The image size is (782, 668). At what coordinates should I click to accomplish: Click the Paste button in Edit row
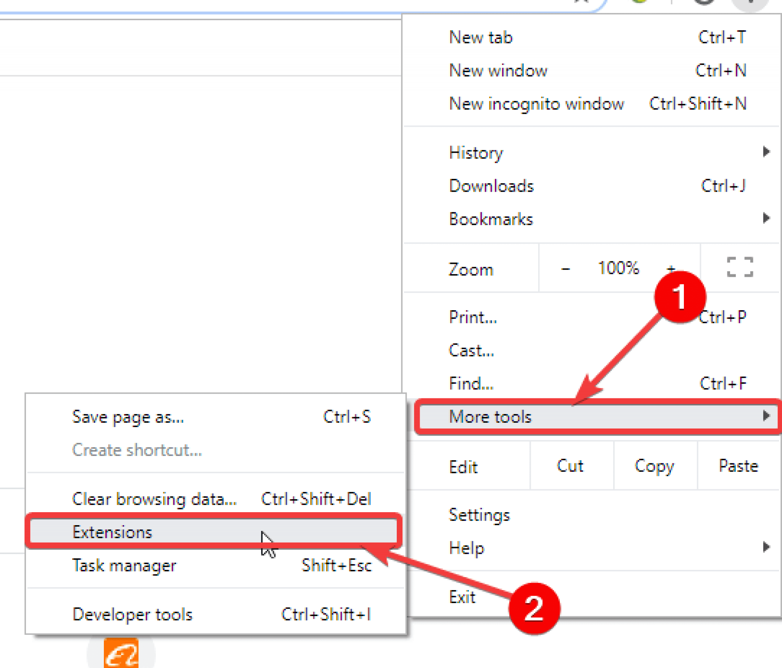click(738, 466)
